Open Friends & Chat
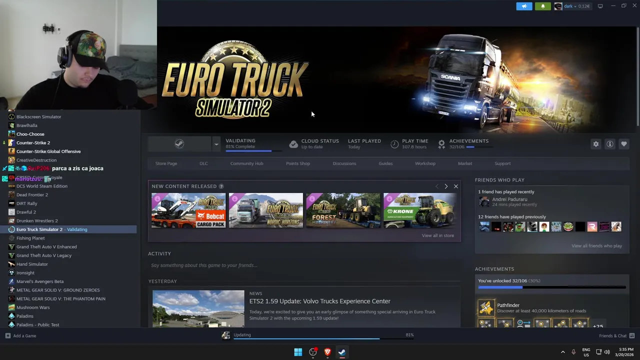The width and height of the screenshot is (640, 360). pos(616,336)
